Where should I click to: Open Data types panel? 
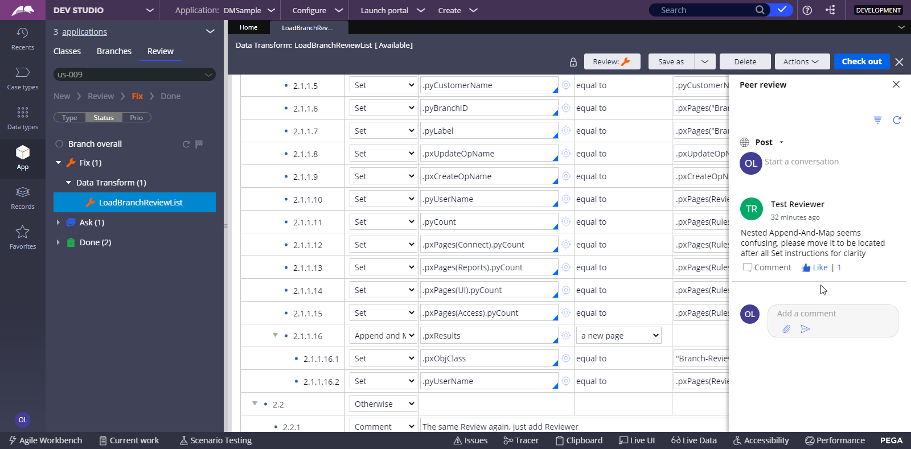pyautogui.click(x=22, y=118)
